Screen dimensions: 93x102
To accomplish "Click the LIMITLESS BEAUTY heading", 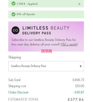I will [x=46, y=28].
